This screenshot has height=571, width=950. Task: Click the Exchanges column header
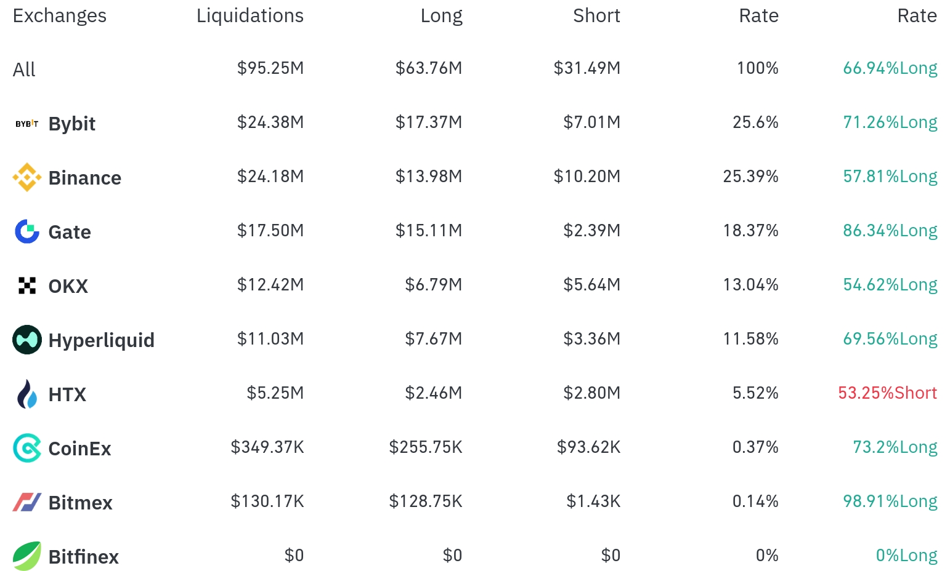60,16
